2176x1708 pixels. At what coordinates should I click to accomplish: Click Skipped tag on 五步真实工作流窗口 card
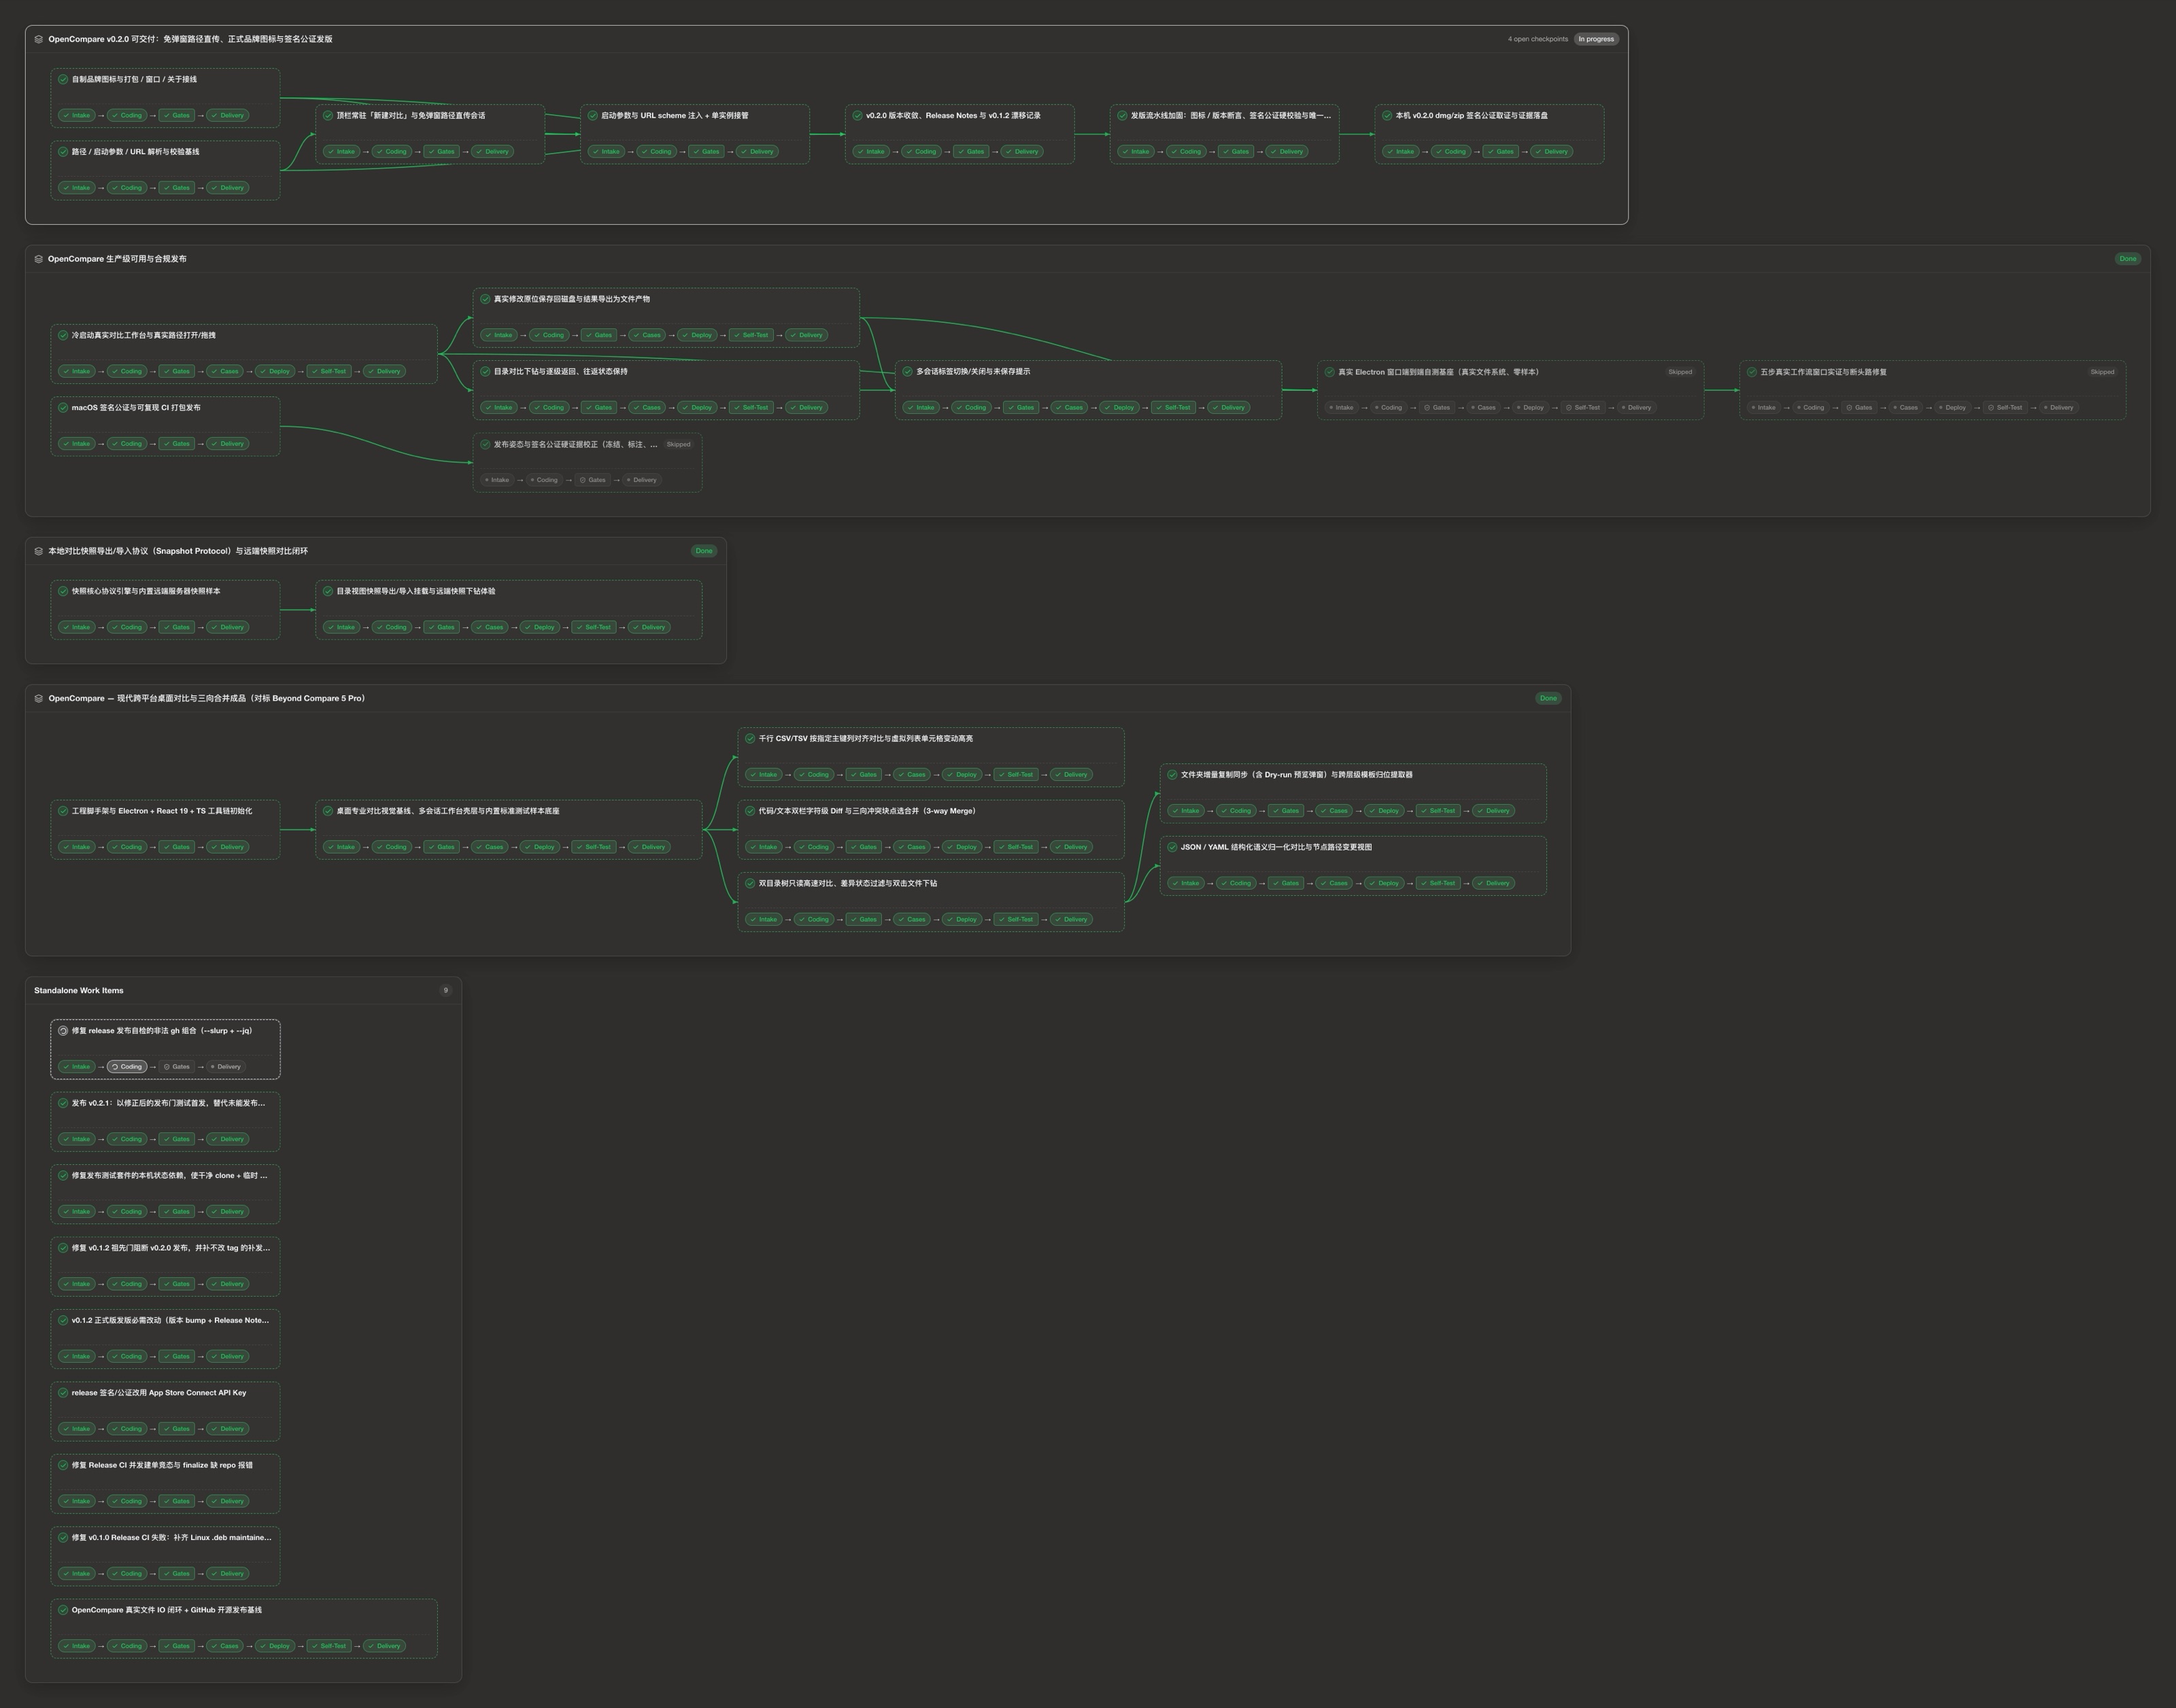pyautogui.click(x=2102, y=372)
